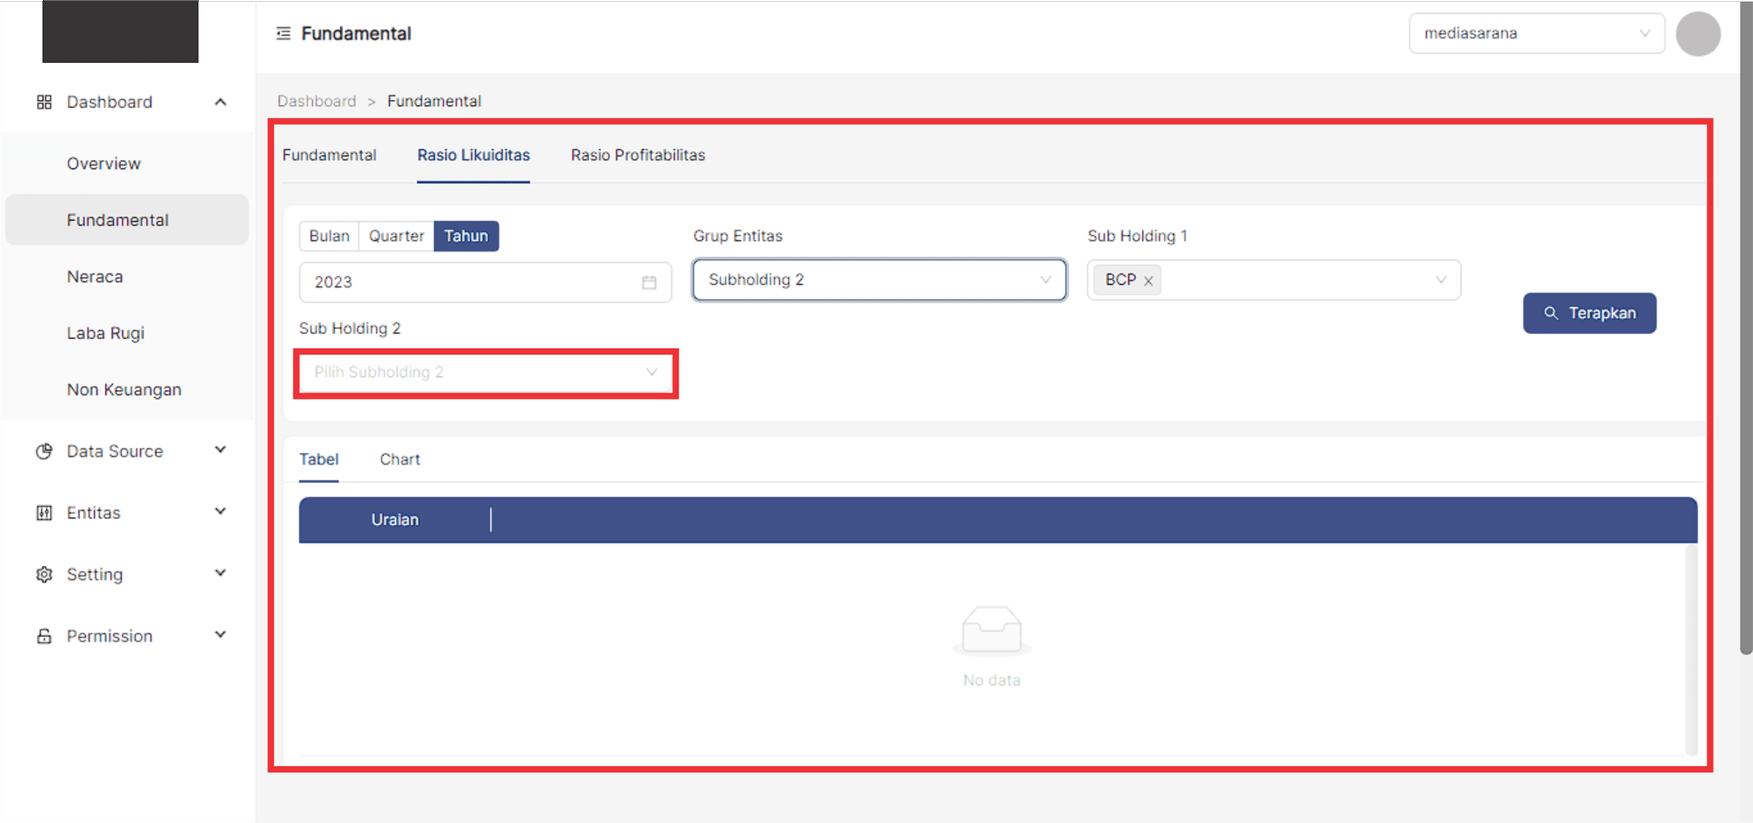Click the Permission lock icon

[44, 636]
